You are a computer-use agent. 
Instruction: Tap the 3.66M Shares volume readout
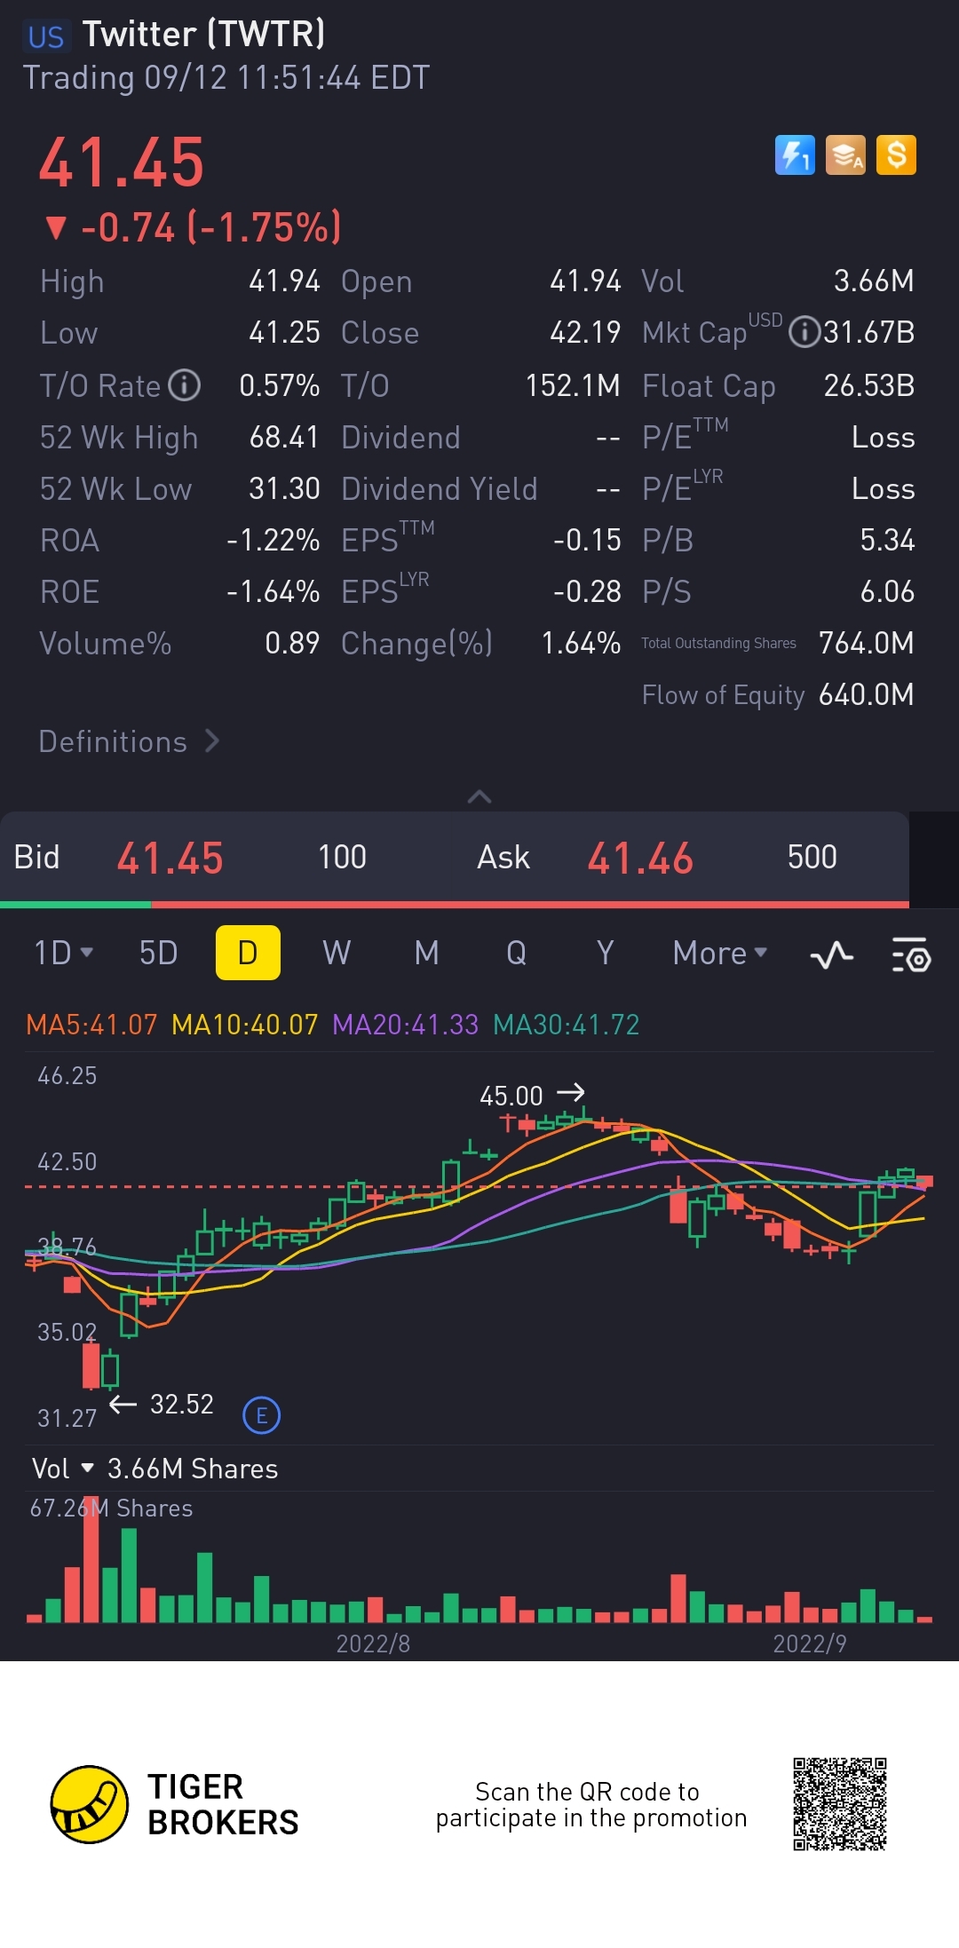point(193,1469)
